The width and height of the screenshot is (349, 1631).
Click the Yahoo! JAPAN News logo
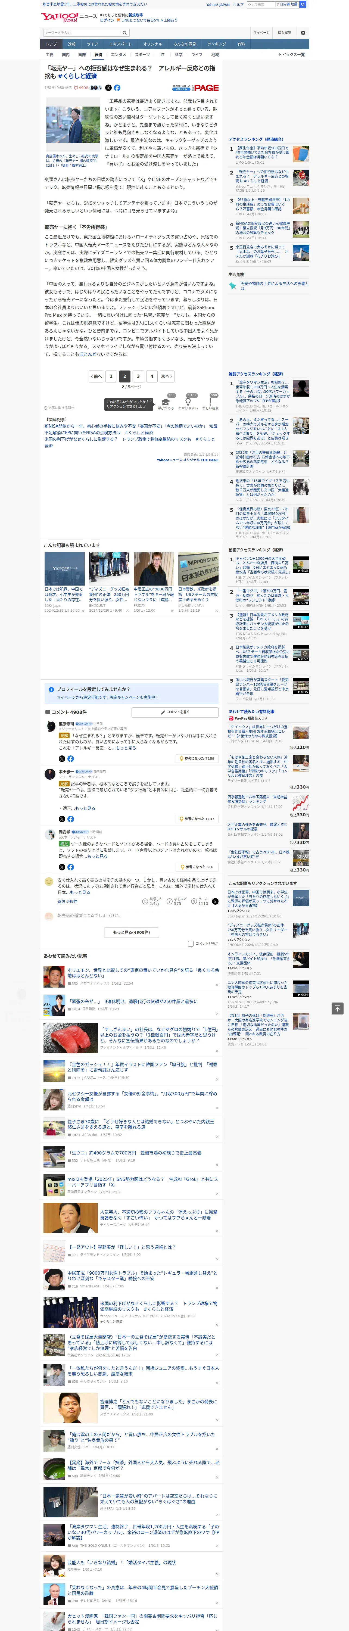pyautogui.click(x=60, y=17)
